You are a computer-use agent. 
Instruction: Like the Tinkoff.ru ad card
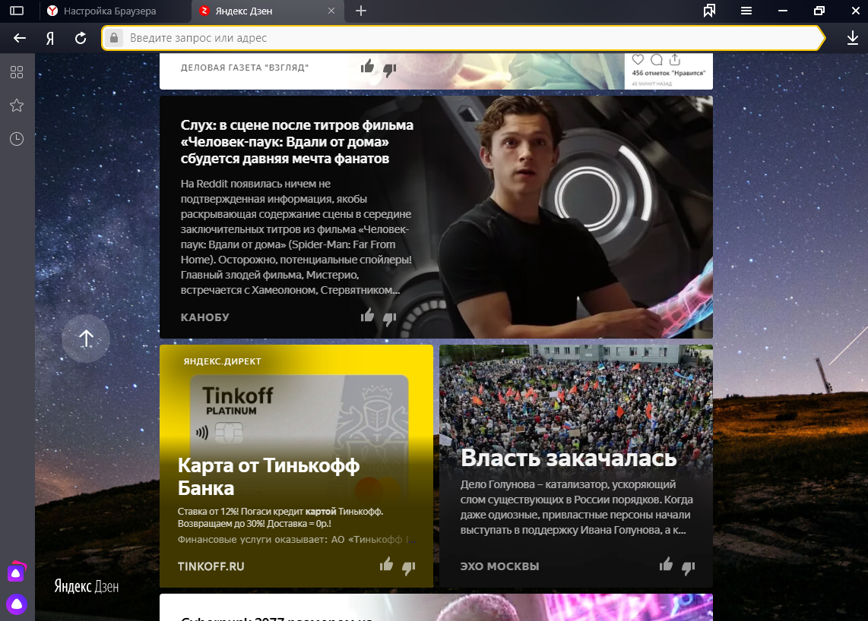pos(386,564)
